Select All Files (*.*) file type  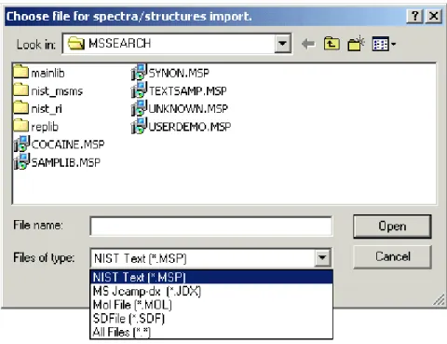tap(211, 332)
